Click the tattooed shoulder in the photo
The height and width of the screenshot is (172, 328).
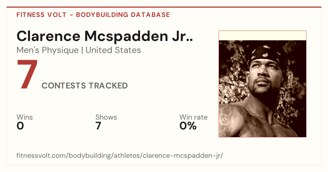coord(232,120)
